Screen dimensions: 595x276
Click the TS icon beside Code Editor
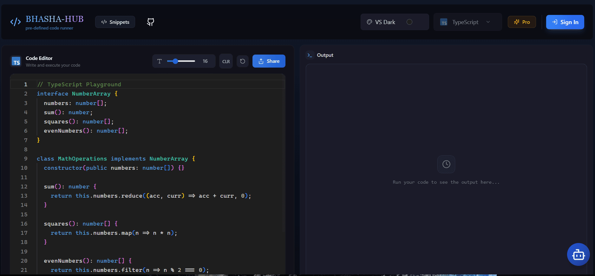tap(16, 61)
